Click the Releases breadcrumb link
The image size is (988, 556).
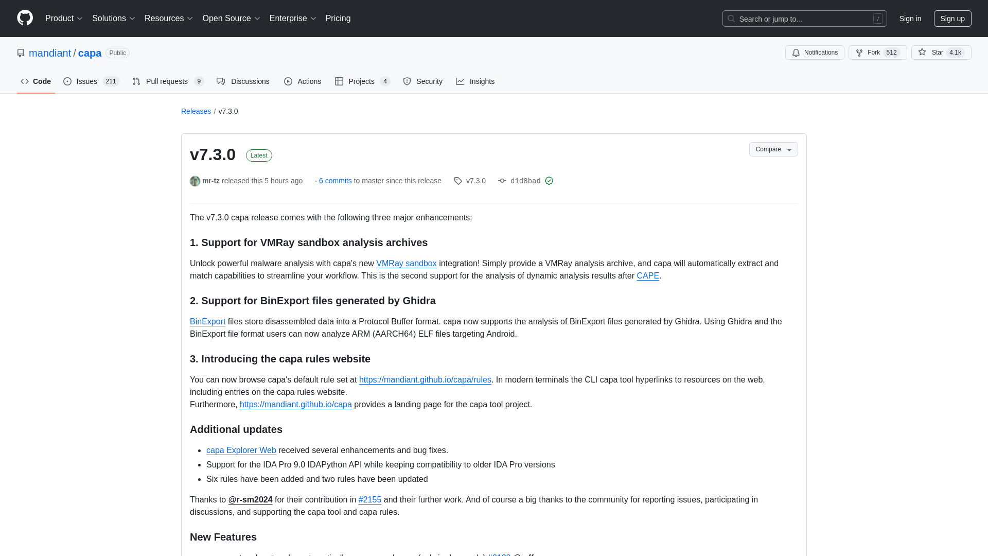tap(196, 111)
